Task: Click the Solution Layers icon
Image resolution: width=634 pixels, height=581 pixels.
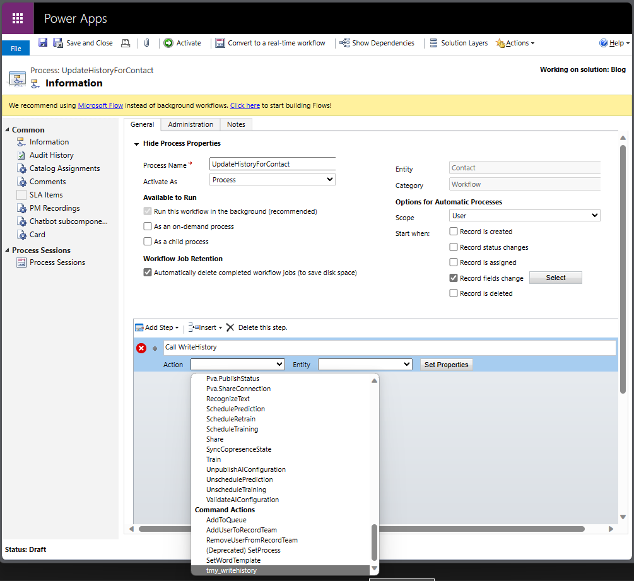Action: tap(433, 43)
